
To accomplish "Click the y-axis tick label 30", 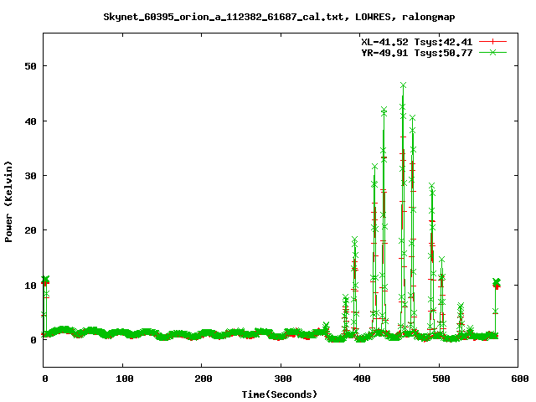I will pyautogui.click(x=30, y=176).
